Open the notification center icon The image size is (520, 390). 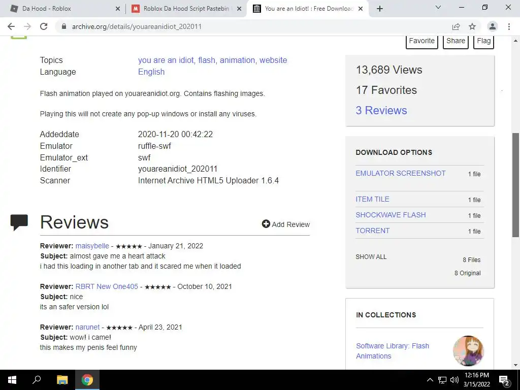coord(504,380)
